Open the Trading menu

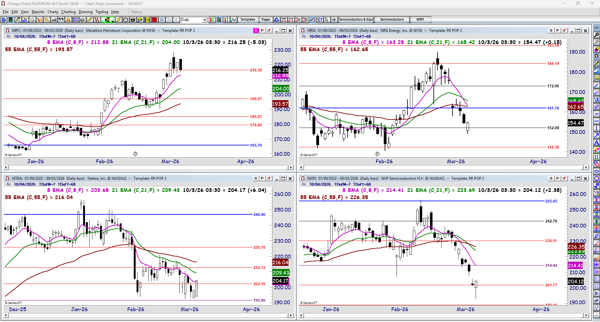coord(102,12)
